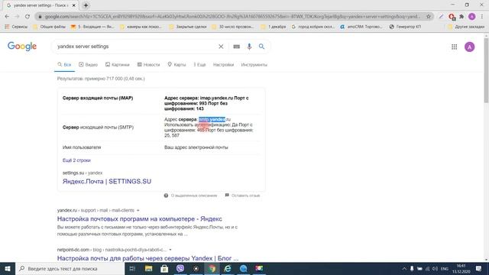Open Настройка почтовых программ на компьютере result
Image resolution: width=489 pixels, height=275 pixels.
point(139,219)
